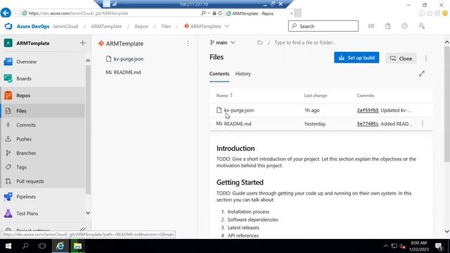The height and width of the screenshot is (253, 450).
Task: Click the sidebar scroll-down arrow
Action: (x=88, y=213)
